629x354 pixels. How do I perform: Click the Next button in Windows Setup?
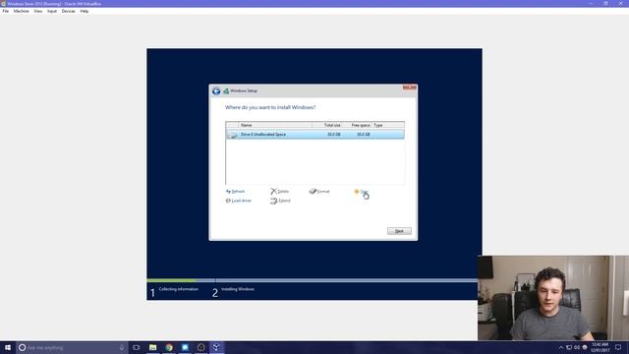pyautogui.click(x=399, y=231)
